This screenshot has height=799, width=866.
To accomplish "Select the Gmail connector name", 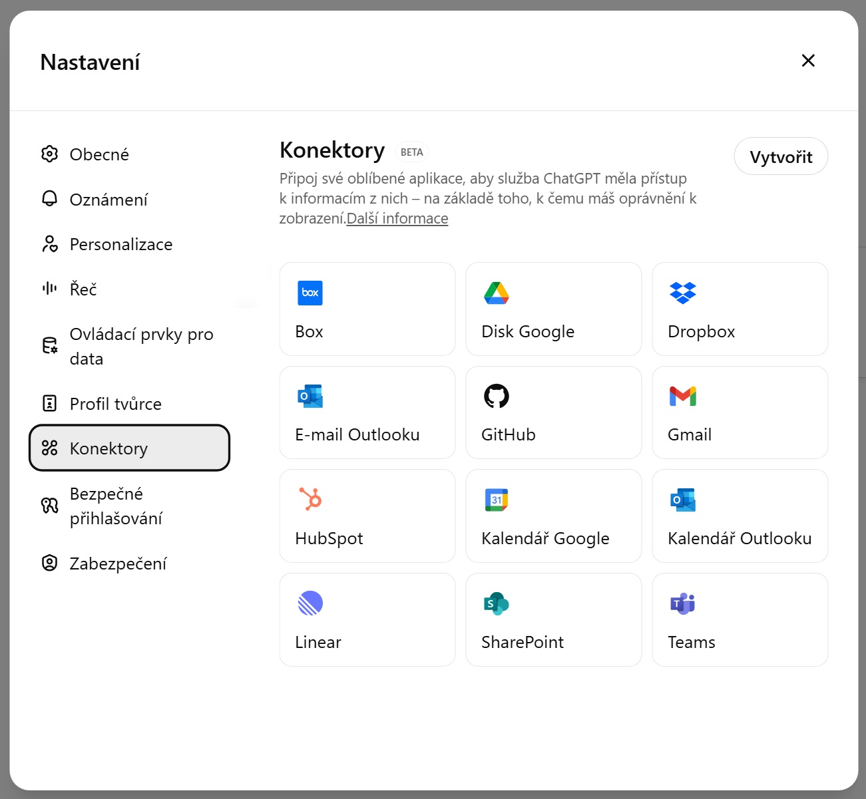I will click(x=690, y=434).
